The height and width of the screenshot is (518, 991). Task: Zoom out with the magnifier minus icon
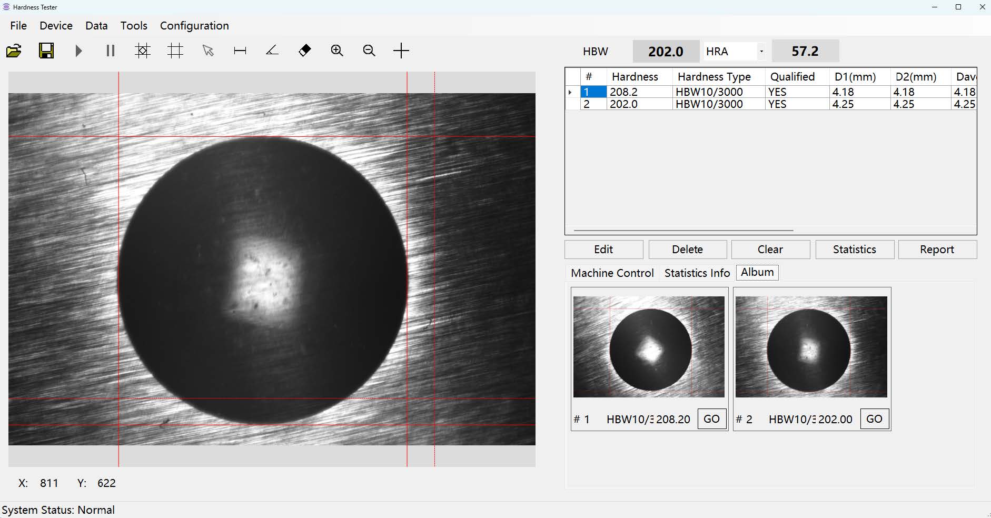coord(369,51)
